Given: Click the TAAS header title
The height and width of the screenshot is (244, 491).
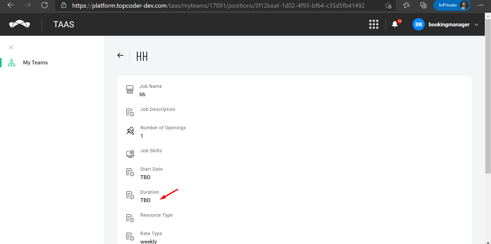Looking at the screenshot, I should coord(64,25).
